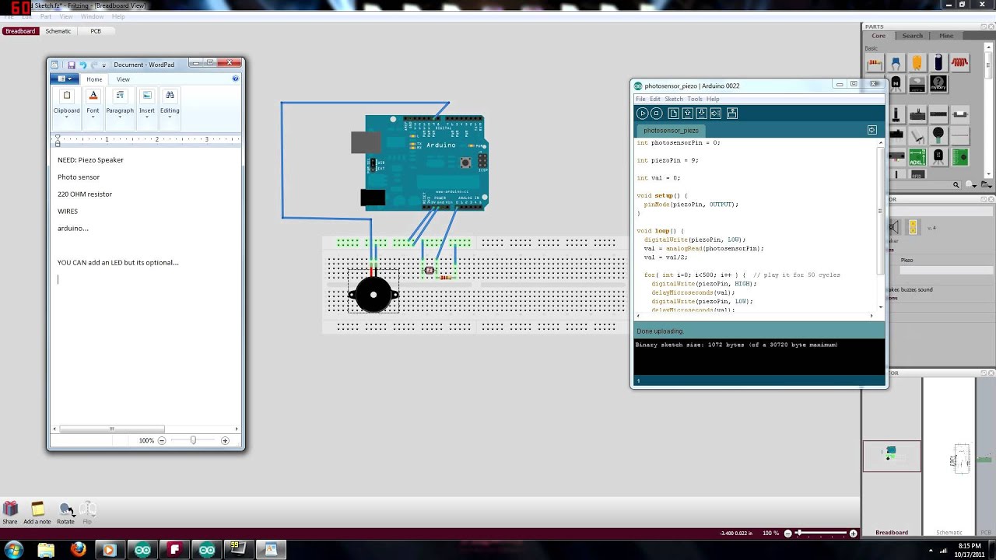The image size is (996, 560).
Task: Click the Share gift icon in Fritzing
Action: coord(10,513)
